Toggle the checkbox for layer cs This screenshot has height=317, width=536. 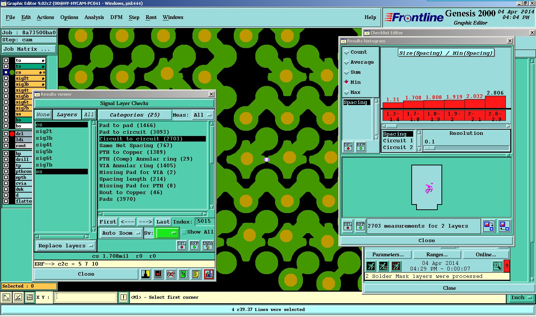[x=6, y=72]
